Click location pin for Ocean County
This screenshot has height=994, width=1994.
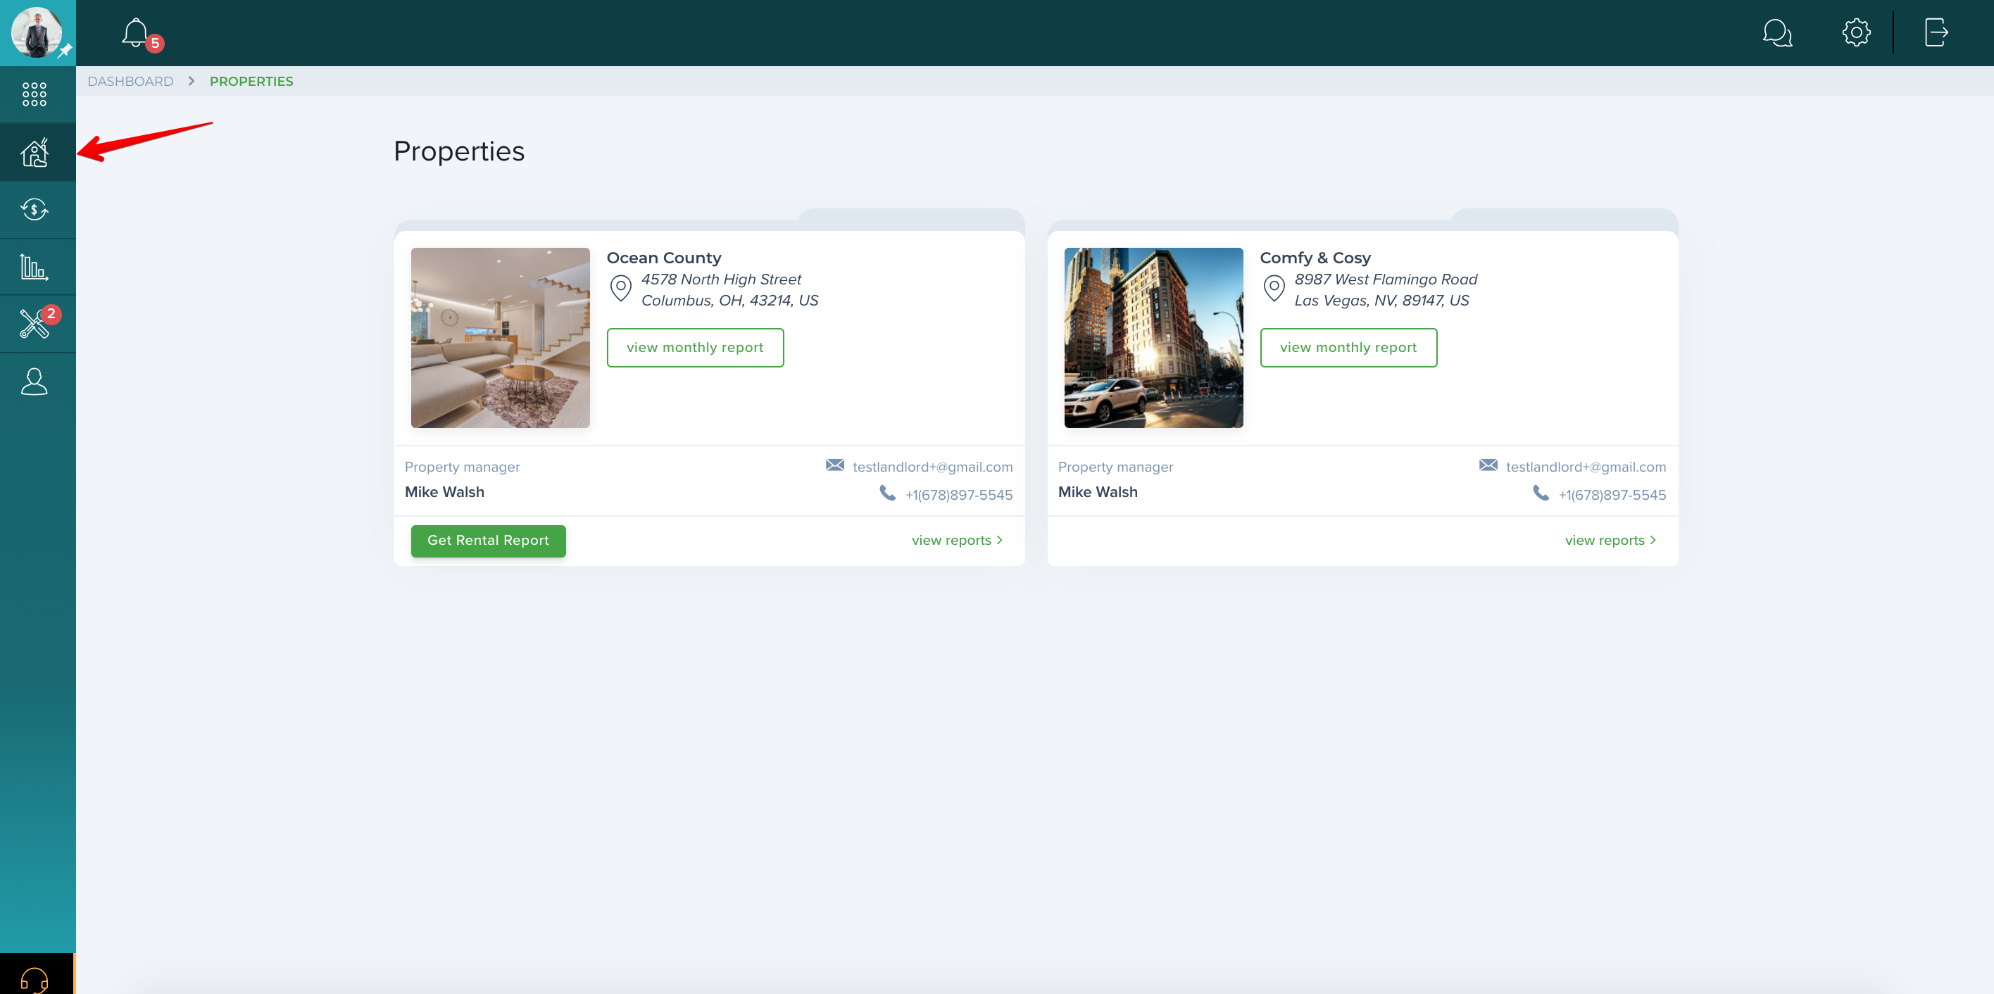tap(621, 288)
